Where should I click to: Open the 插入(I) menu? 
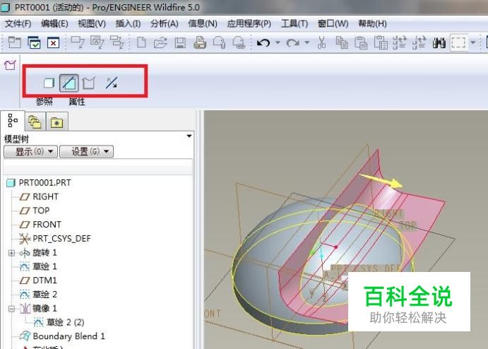(x=128, y=23)
